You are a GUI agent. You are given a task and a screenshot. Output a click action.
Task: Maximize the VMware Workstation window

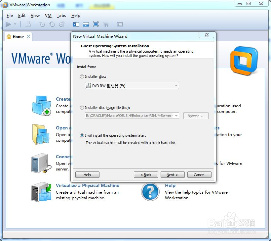click(248, 4)
